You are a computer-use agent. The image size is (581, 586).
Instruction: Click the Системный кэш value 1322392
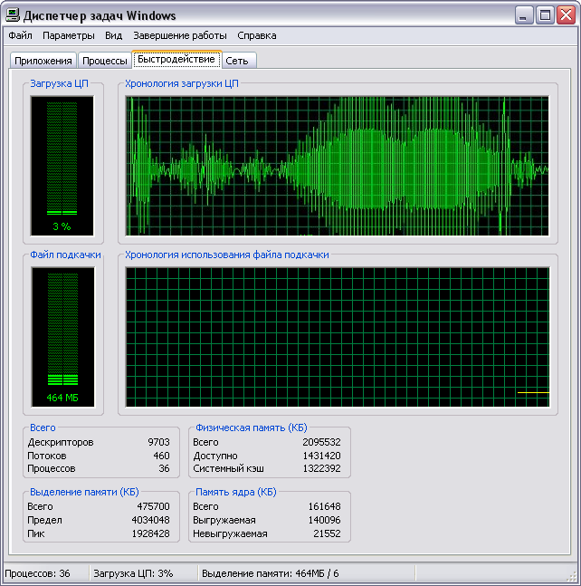pos(321,468)
